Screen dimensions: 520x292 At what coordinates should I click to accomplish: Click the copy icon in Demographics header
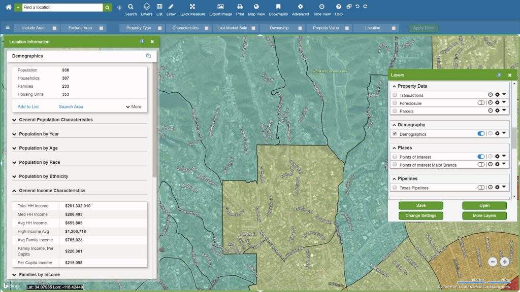pyautogui.click(x=148, y=56)
